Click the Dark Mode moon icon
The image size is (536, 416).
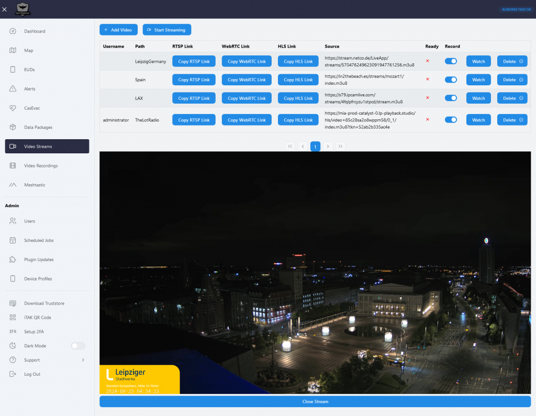(x=13, y=345)
